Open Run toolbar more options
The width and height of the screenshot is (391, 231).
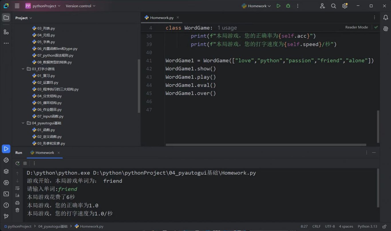click(34, 163)
